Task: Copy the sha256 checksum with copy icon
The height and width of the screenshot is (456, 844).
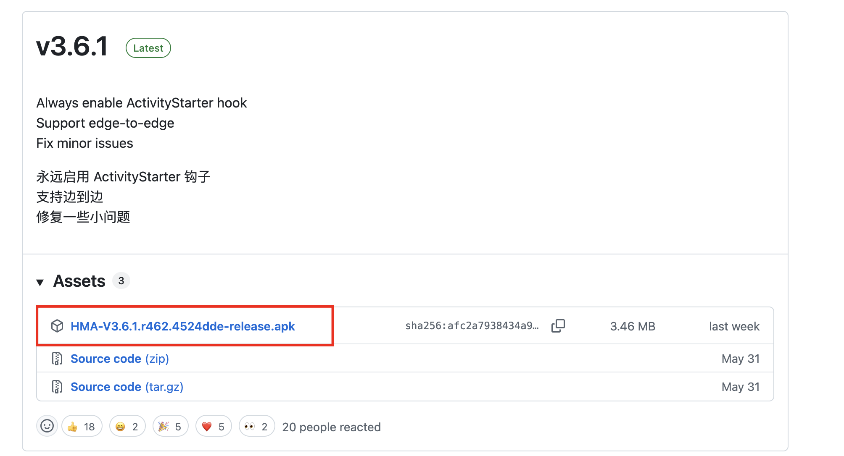Action: (558, 326)
